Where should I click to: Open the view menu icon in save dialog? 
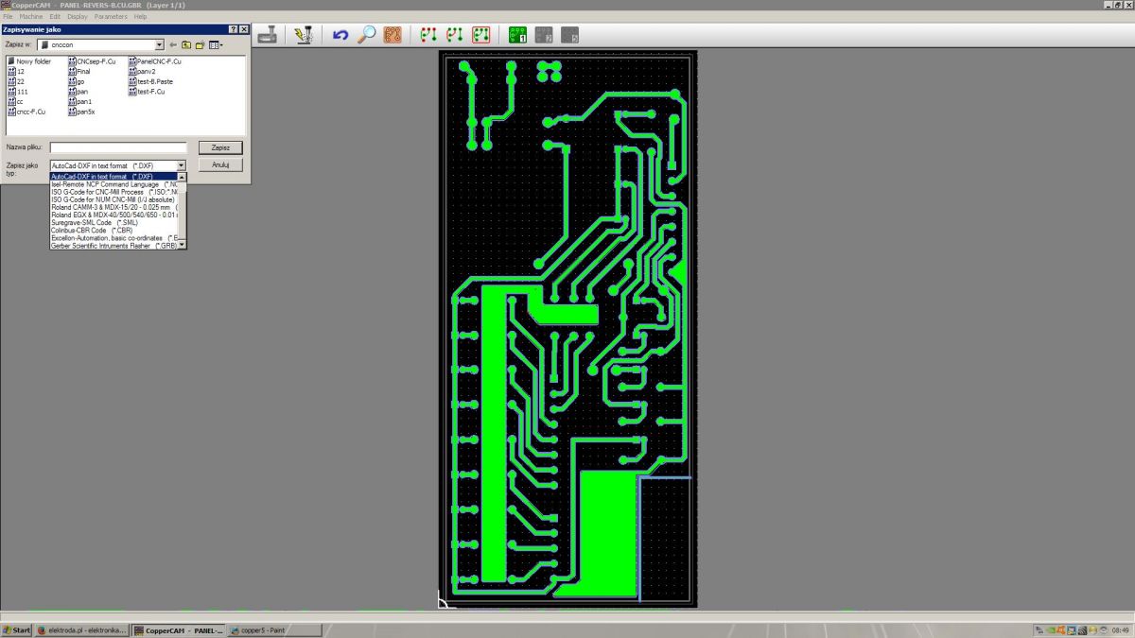tap(215, 44)
